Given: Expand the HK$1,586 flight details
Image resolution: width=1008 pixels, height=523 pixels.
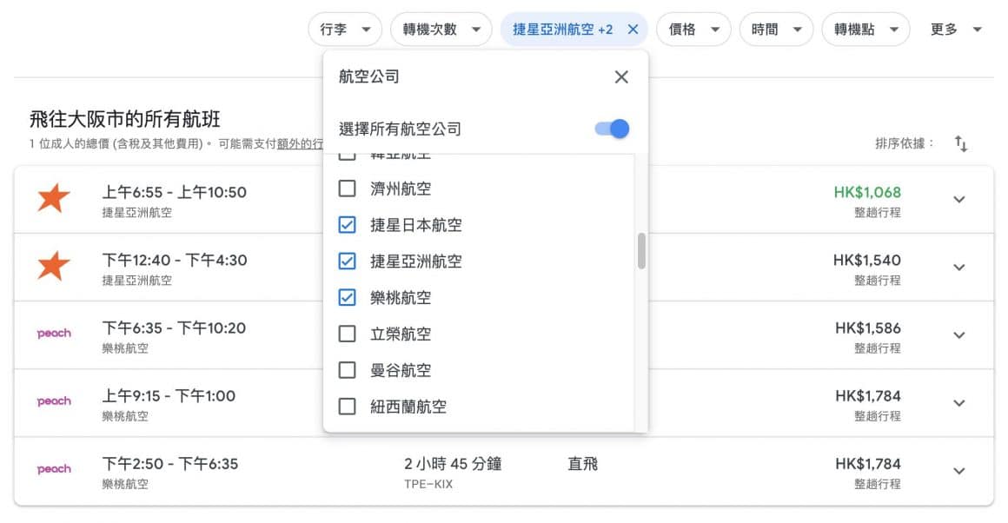Looking at the screenshot, I should click(959, 335).
